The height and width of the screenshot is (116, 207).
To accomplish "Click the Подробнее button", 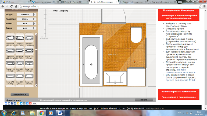I will 20,95.
